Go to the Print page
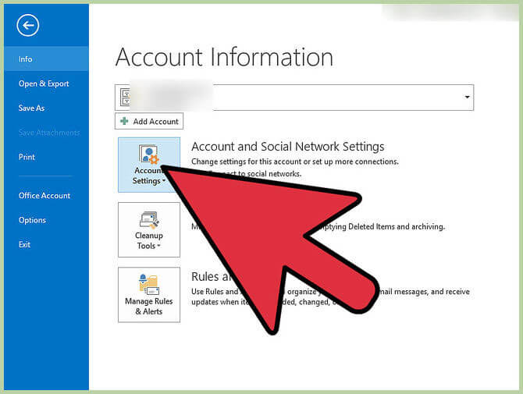The image size is (523, 394). pyautogui.click(x=27, y=157)
